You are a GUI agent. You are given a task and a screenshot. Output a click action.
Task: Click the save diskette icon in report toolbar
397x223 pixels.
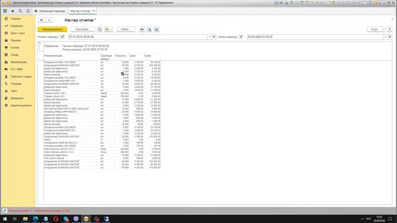[x=156, y=30]
